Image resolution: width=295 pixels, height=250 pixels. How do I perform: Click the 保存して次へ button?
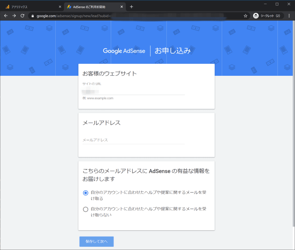(96, 242)
